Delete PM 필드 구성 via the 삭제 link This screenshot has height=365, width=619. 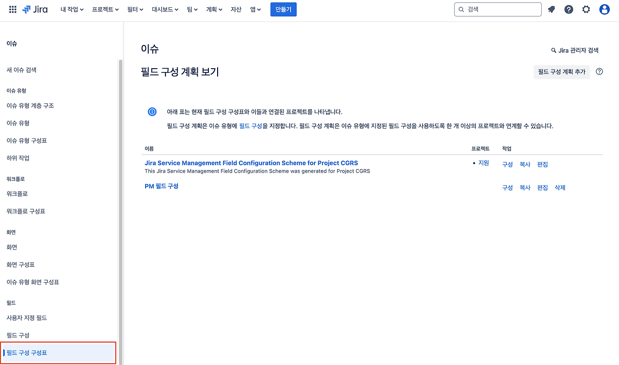click(x=560, y=188)
